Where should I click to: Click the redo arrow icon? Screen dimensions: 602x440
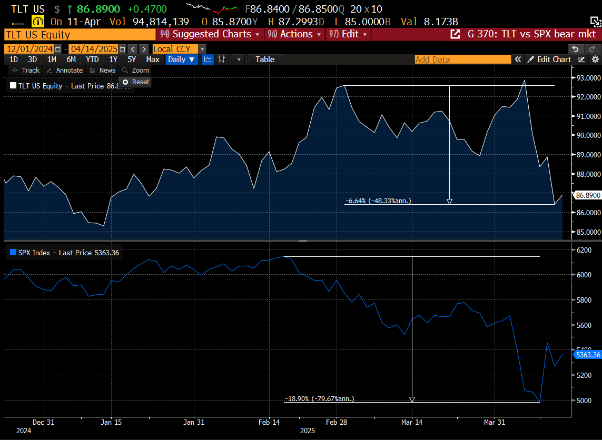click(592, 49)
